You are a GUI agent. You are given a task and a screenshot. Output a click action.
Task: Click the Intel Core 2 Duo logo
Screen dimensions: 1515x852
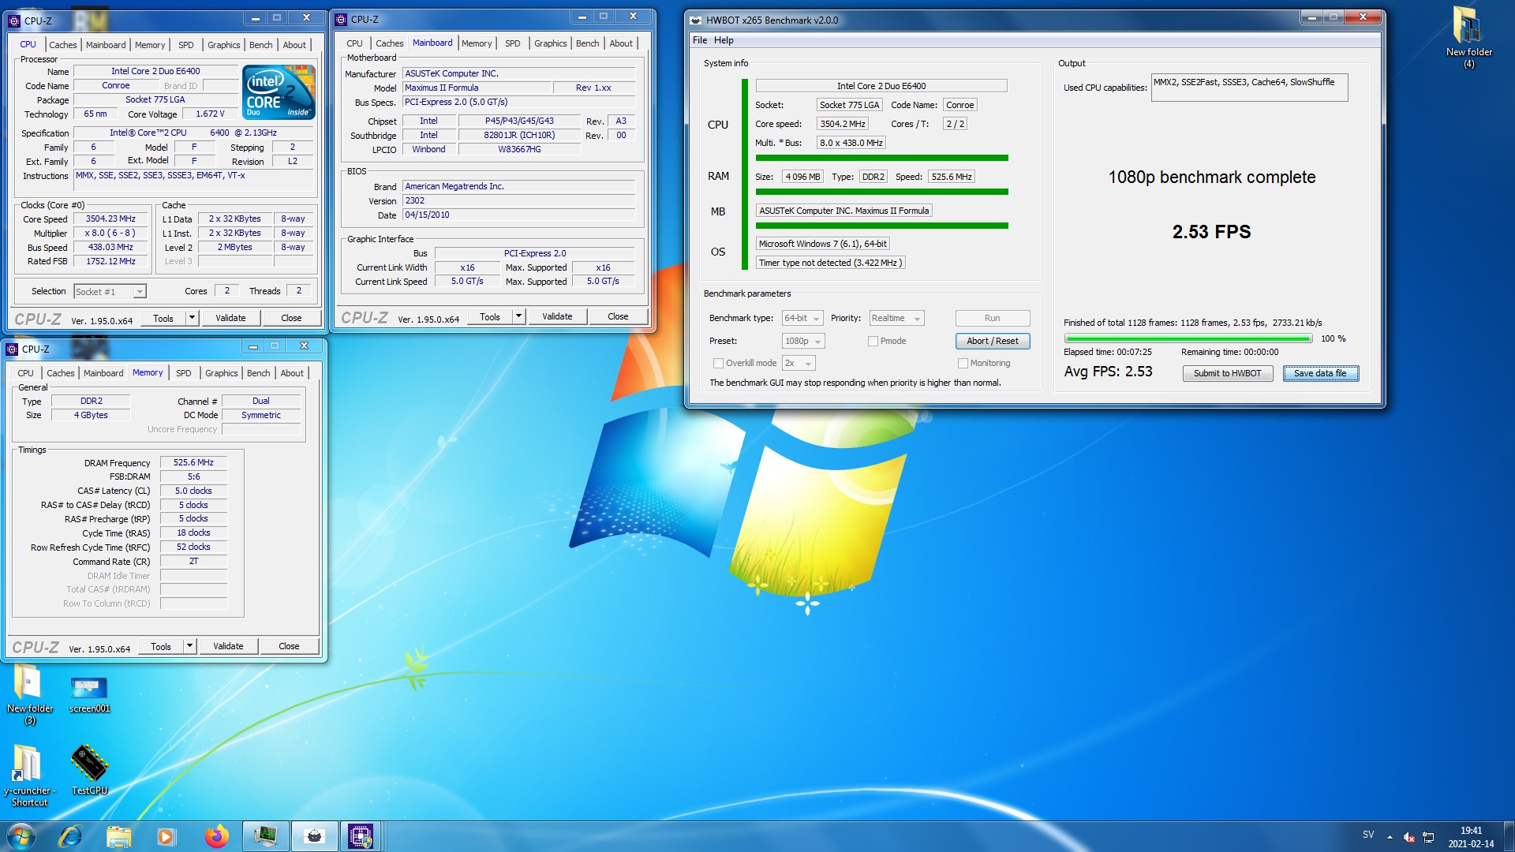tap(279, 92)
